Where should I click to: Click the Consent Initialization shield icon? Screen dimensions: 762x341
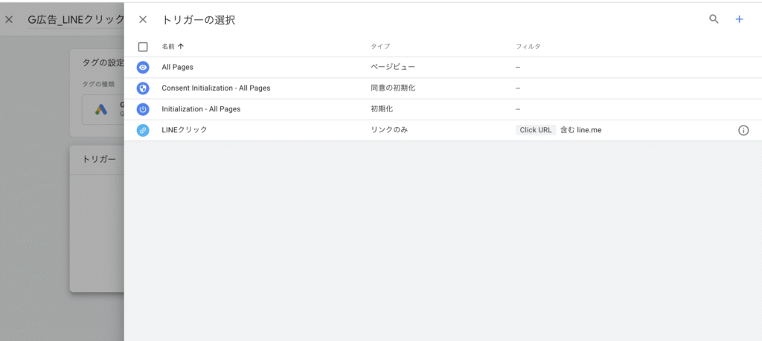coord(143,88)
